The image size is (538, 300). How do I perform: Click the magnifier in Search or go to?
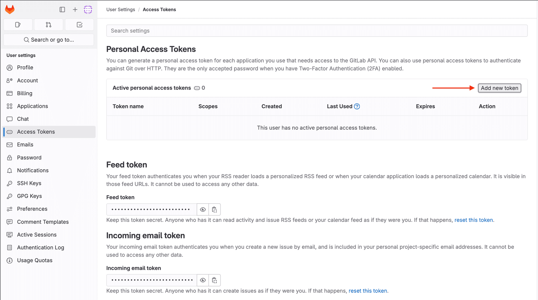tap(26, 39)
